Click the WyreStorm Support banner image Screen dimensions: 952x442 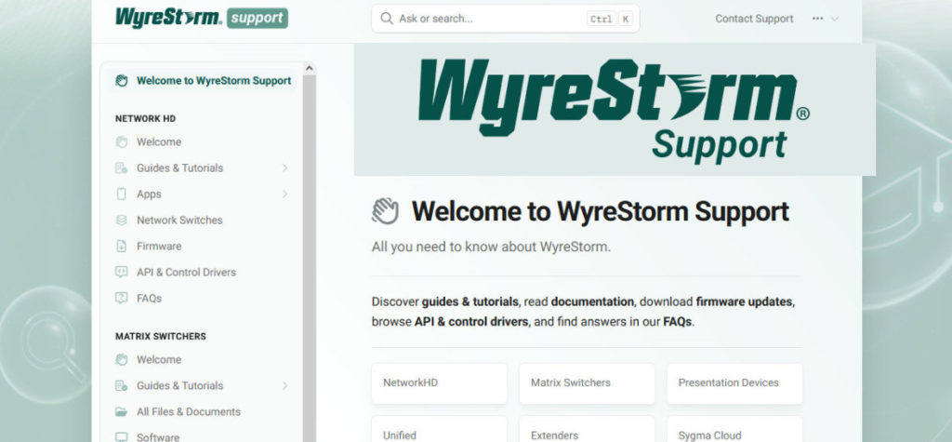point(615,110)
